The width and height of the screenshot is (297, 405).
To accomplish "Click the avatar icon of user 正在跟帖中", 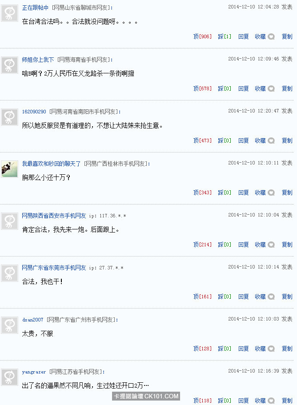I will pyautogui.click(x=9, y=13).
